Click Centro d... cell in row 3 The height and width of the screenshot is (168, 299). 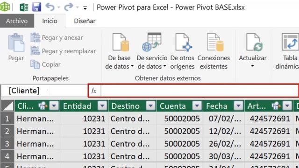132,144
